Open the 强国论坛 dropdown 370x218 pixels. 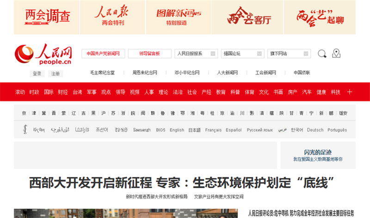pyautogui.click(x=242, y=54)
